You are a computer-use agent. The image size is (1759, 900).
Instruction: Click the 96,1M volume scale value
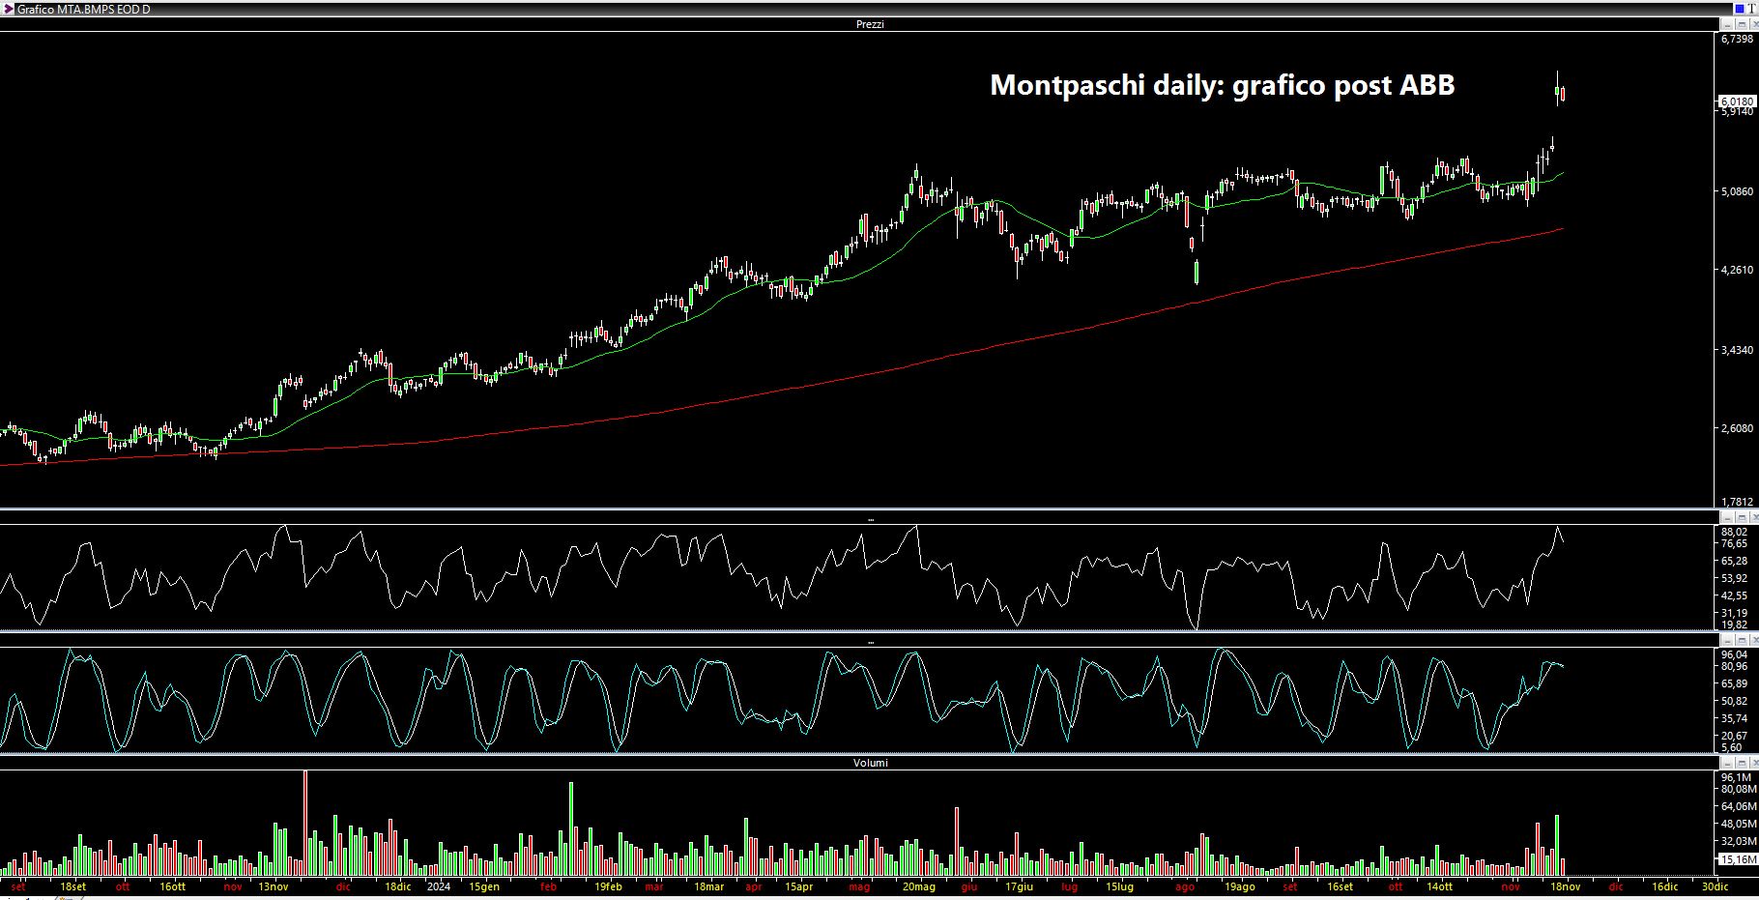(x=1737, y=777)
